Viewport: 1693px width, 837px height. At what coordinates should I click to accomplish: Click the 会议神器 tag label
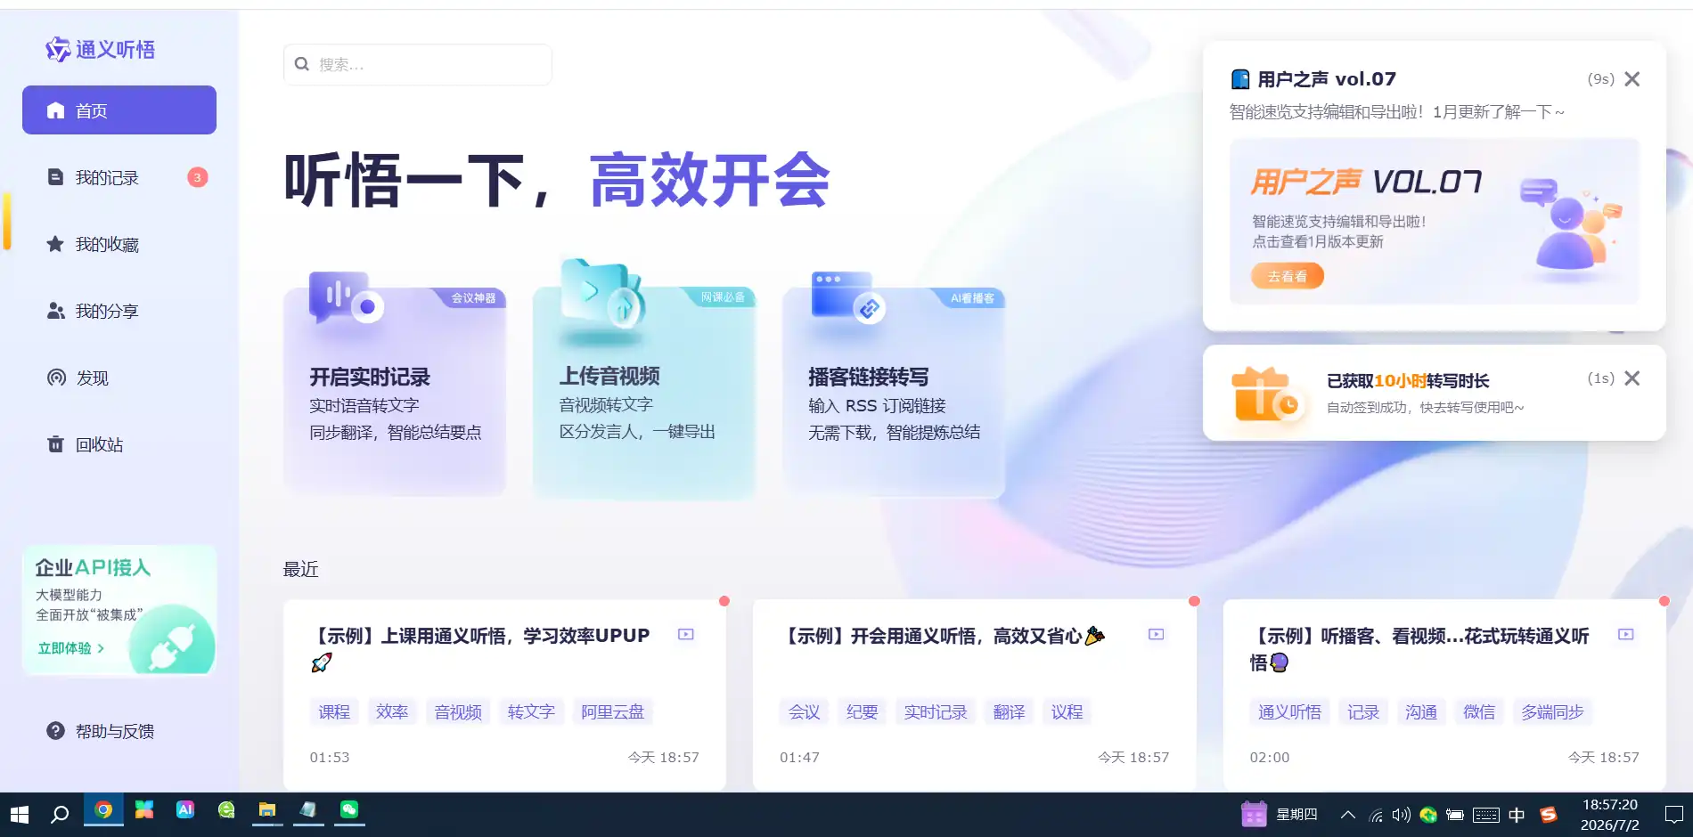click(473, 297)
